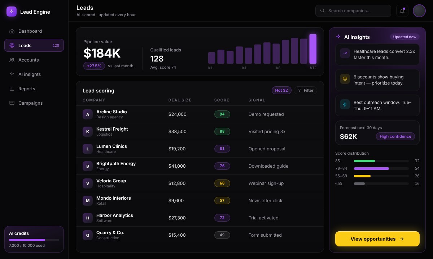Click the lightning bolt icon on outreach insight
This screenshot has width=433, height=259.
coord(345,104)
